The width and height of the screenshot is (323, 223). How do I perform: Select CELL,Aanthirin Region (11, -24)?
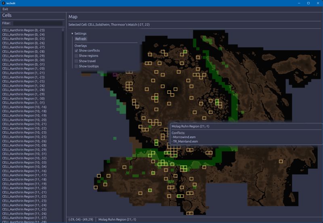24,205
